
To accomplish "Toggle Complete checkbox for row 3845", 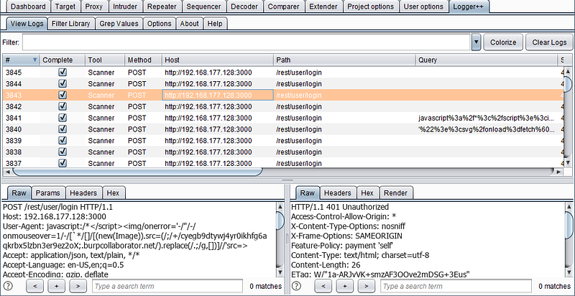I will (63, 73).
